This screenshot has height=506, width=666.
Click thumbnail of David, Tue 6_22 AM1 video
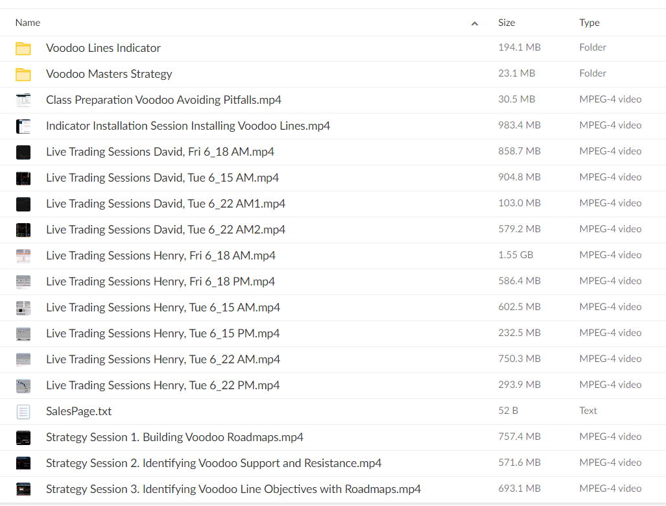(x=23, y=204)
